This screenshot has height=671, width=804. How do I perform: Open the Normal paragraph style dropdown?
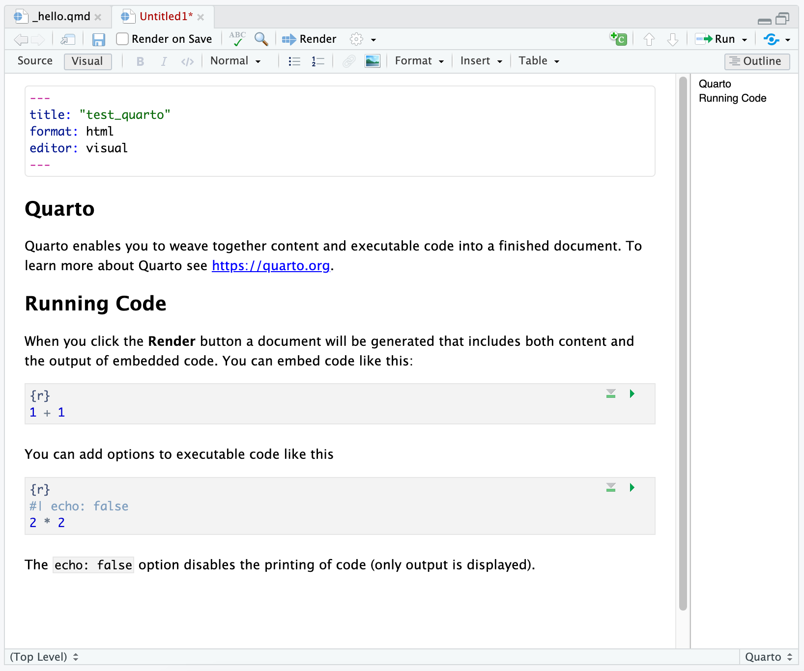pyautogui.click(x=235, y=61)
